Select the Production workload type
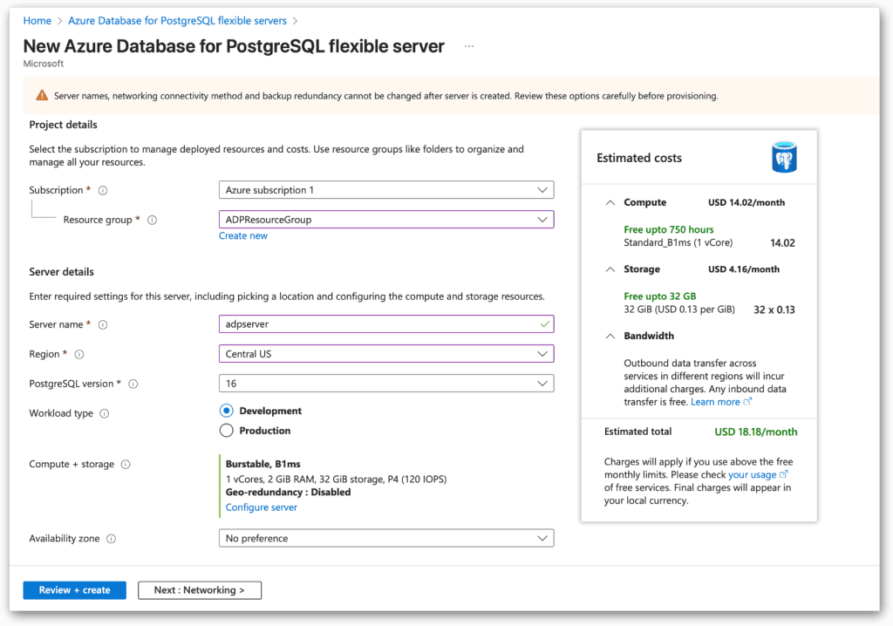 click(x=226, y=430)
